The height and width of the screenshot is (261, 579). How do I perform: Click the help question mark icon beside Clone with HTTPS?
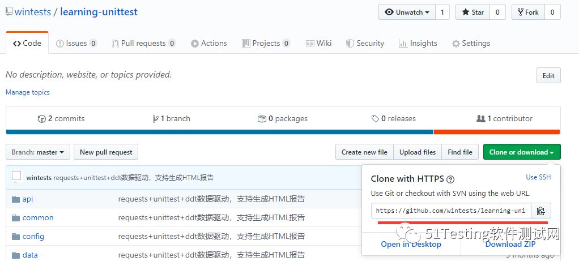[450, 179]
